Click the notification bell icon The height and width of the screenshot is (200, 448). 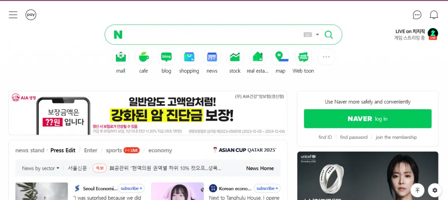[434, 15]
